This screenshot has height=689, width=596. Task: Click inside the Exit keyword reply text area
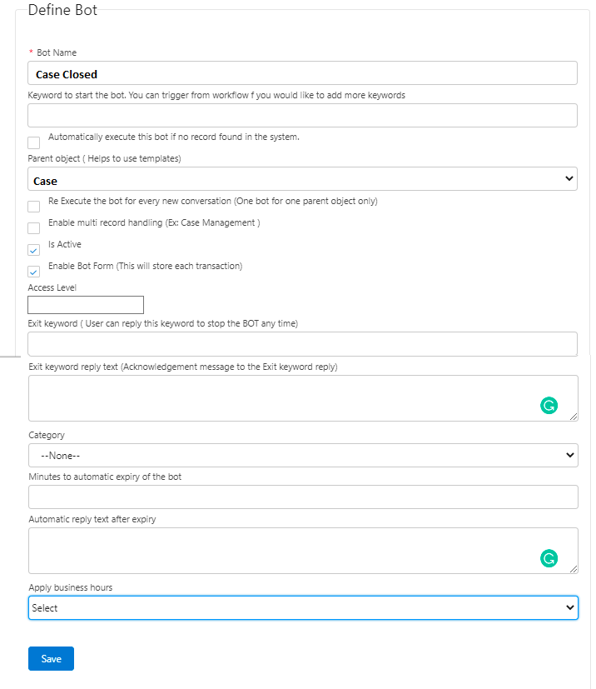[x=283, y=397]
